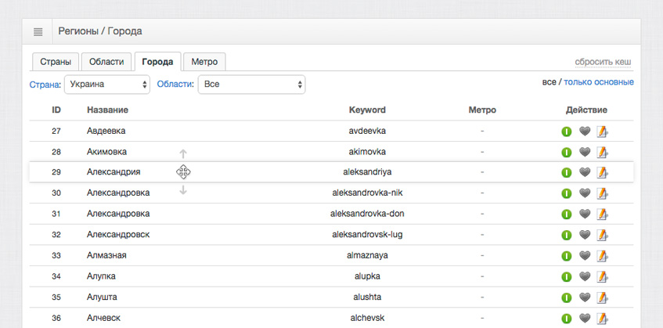Edit the Алупка city entry
This screenshot has width=663, height=328.
coord(602,277)
